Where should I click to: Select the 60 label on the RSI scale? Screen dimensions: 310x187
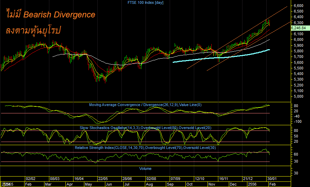[296, 154]
